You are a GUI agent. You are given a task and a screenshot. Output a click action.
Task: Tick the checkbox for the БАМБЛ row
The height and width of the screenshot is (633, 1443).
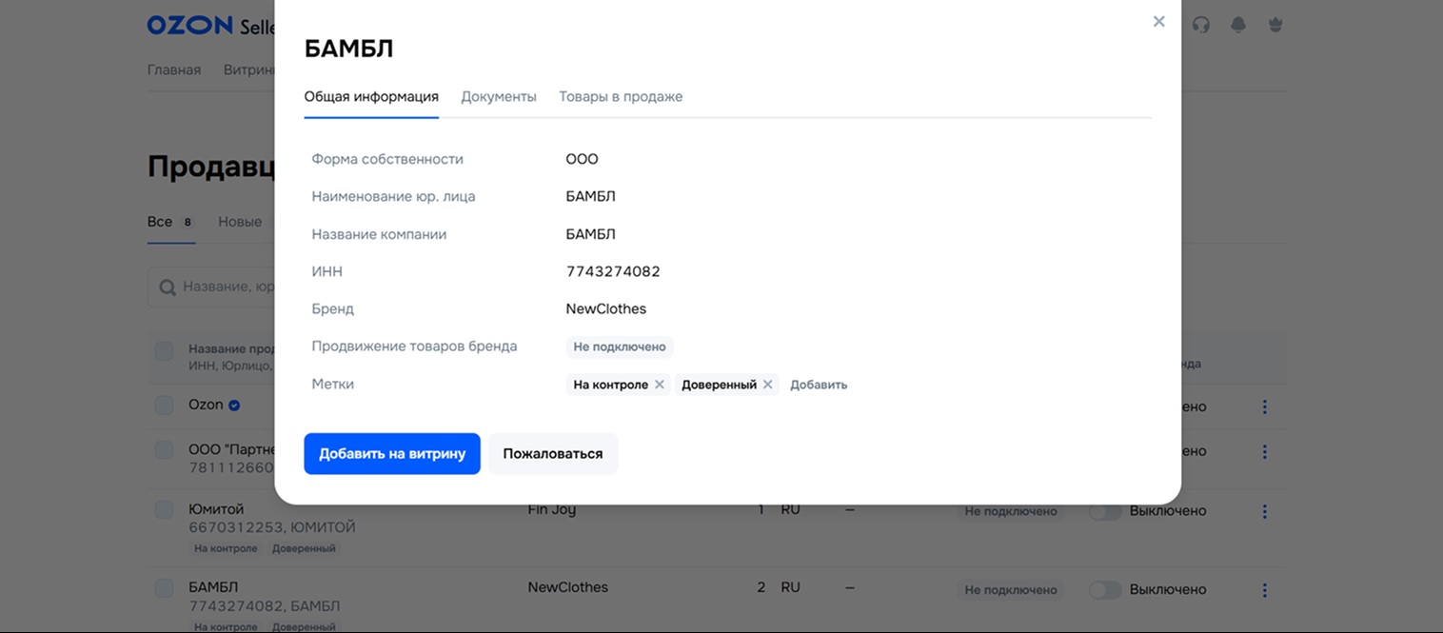pyautogui.click(x=165, y=587)
